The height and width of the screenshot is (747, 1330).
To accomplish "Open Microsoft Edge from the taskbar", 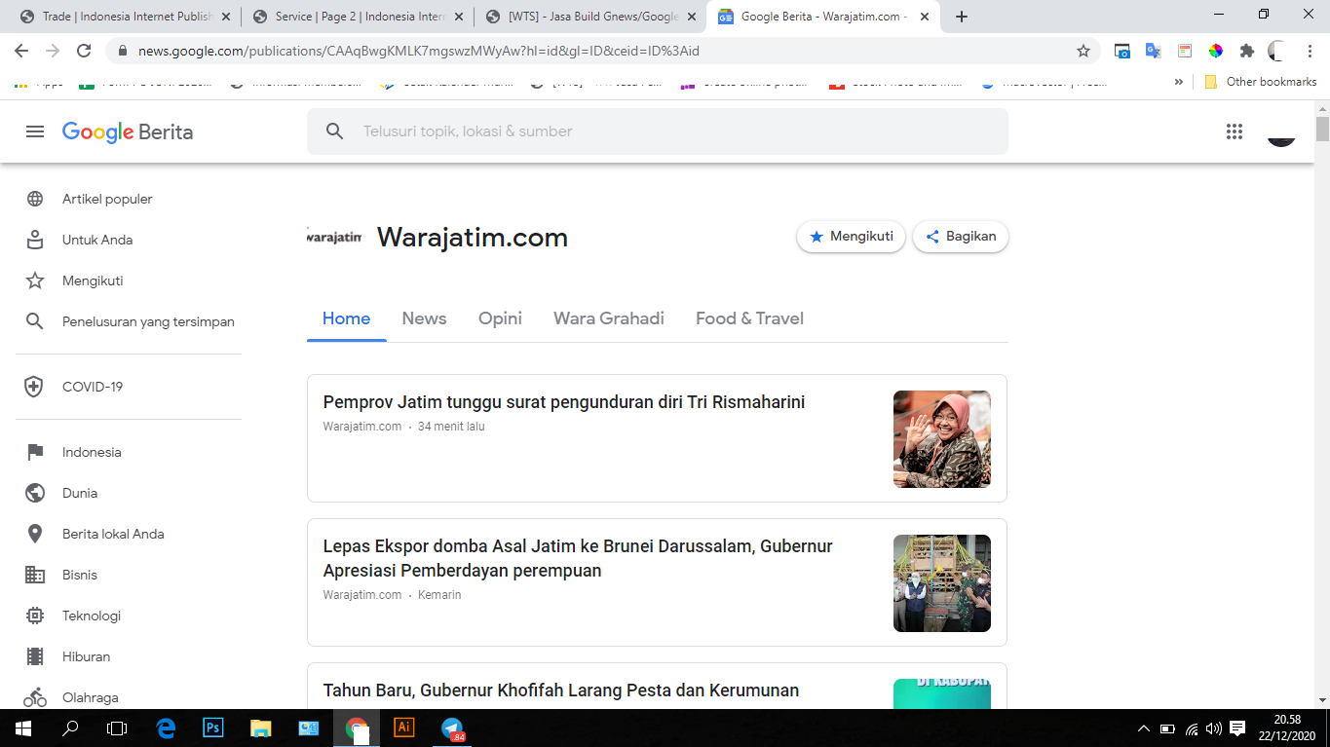I will (166, 728).
